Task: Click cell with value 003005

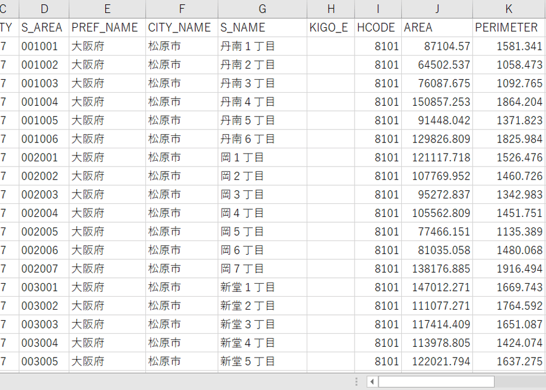Action: (x=44, y=362)
